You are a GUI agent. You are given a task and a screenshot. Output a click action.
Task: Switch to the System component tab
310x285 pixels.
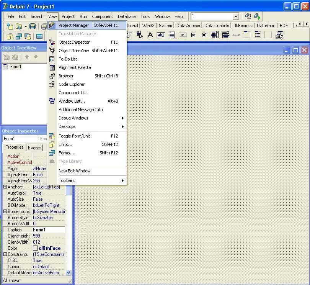tap(165, 26)
